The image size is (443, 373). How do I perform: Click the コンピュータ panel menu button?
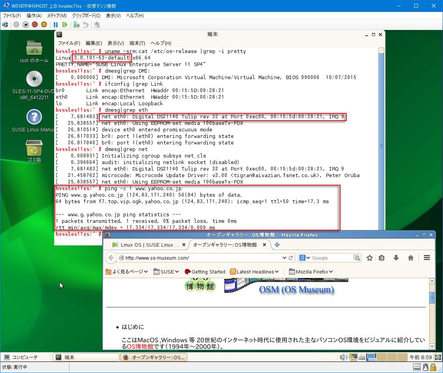click(21, 357)
